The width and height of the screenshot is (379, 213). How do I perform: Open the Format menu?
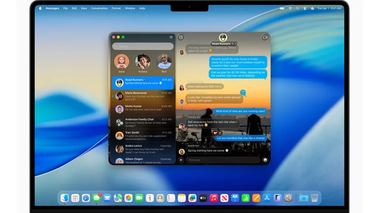tap(116, 8)
